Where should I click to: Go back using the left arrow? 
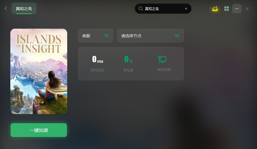[6, 8]
